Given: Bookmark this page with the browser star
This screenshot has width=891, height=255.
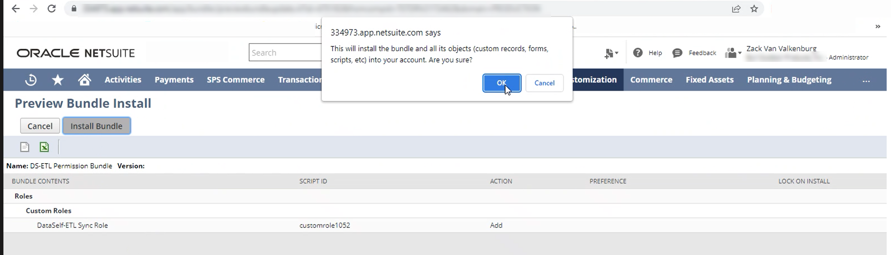Looking at the screenshot, I should coord(754,9).
